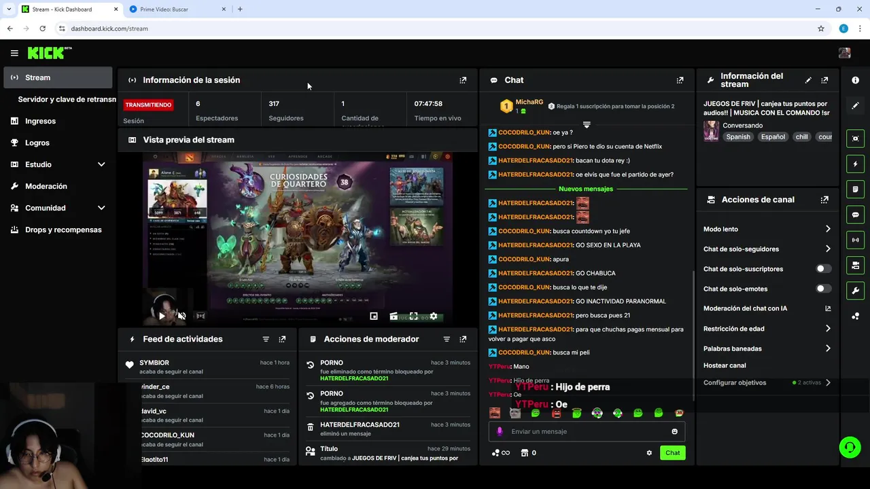Focus the Enviar un mensaje input
The image size is (870, 489).
[x=587, y=431]
